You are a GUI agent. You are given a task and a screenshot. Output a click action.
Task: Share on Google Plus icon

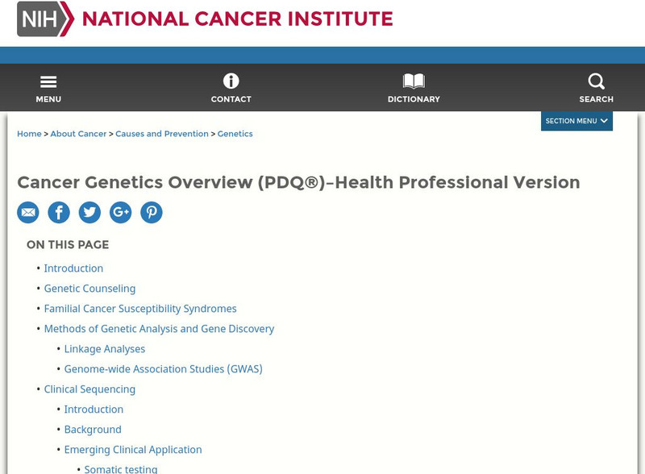(x=120, y=213)
